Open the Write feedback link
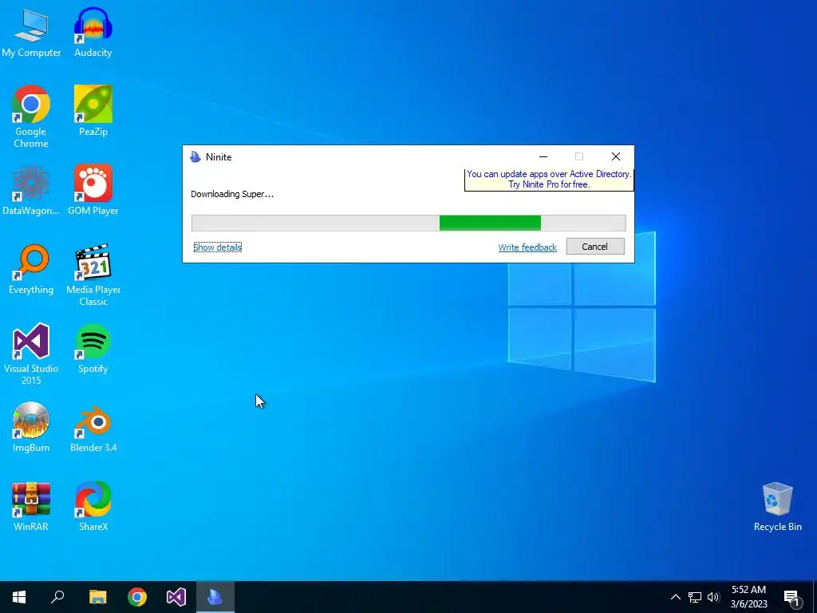Viewport: 817px width, 613px height. click(527, 247)
